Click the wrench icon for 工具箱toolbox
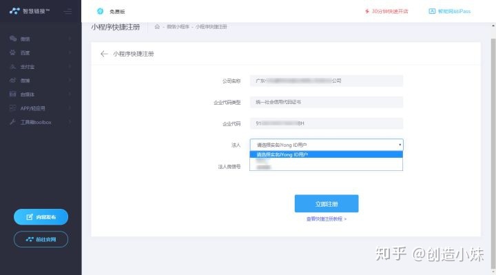Viewport: 496px width, 275px height. (x=12, y=122)
